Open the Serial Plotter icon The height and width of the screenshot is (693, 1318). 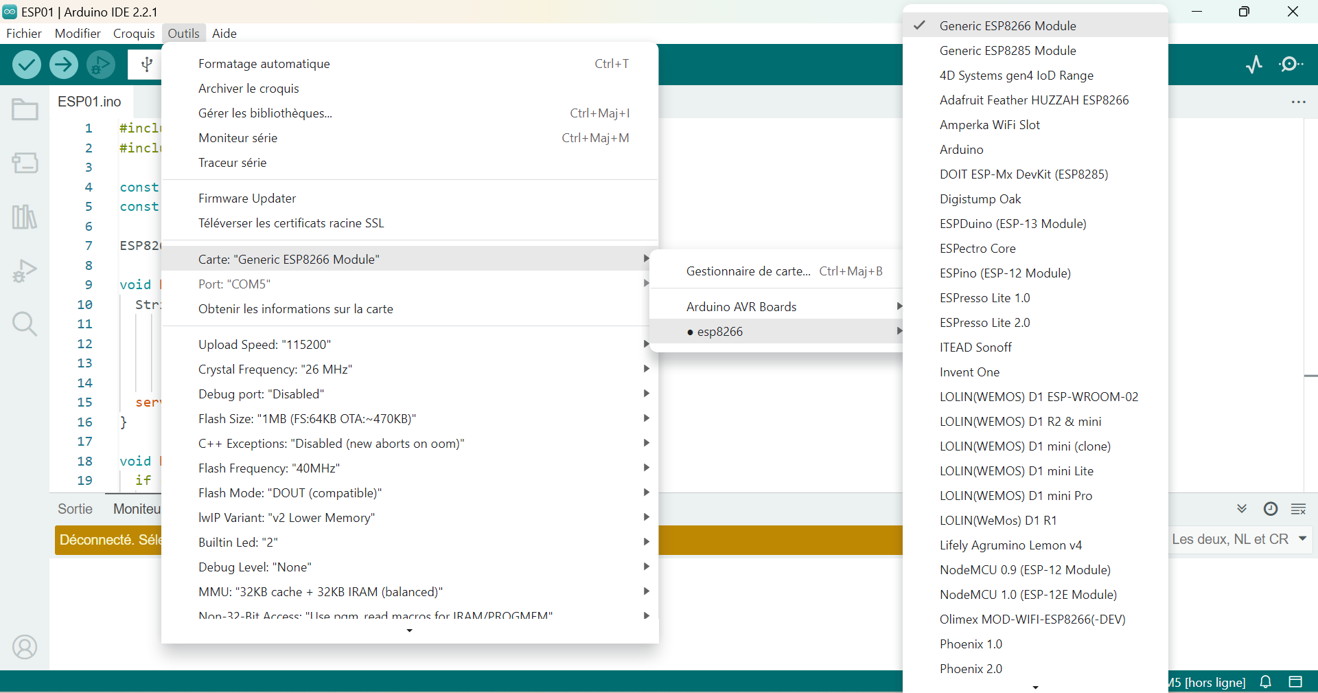[1255, 65]
